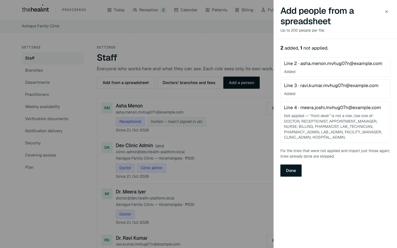The image size is (397, 248).
Task: Open Departments settings
Action: pyautogui.click(x=53, y=82)
